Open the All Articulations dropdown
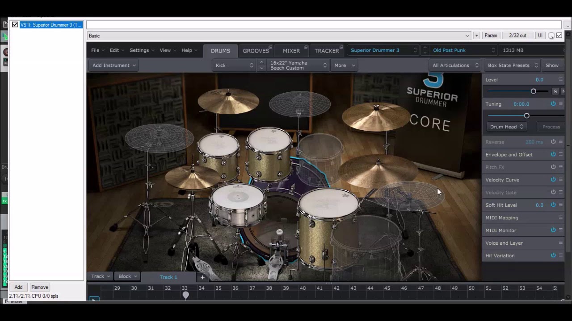 (x=455, y=65)
